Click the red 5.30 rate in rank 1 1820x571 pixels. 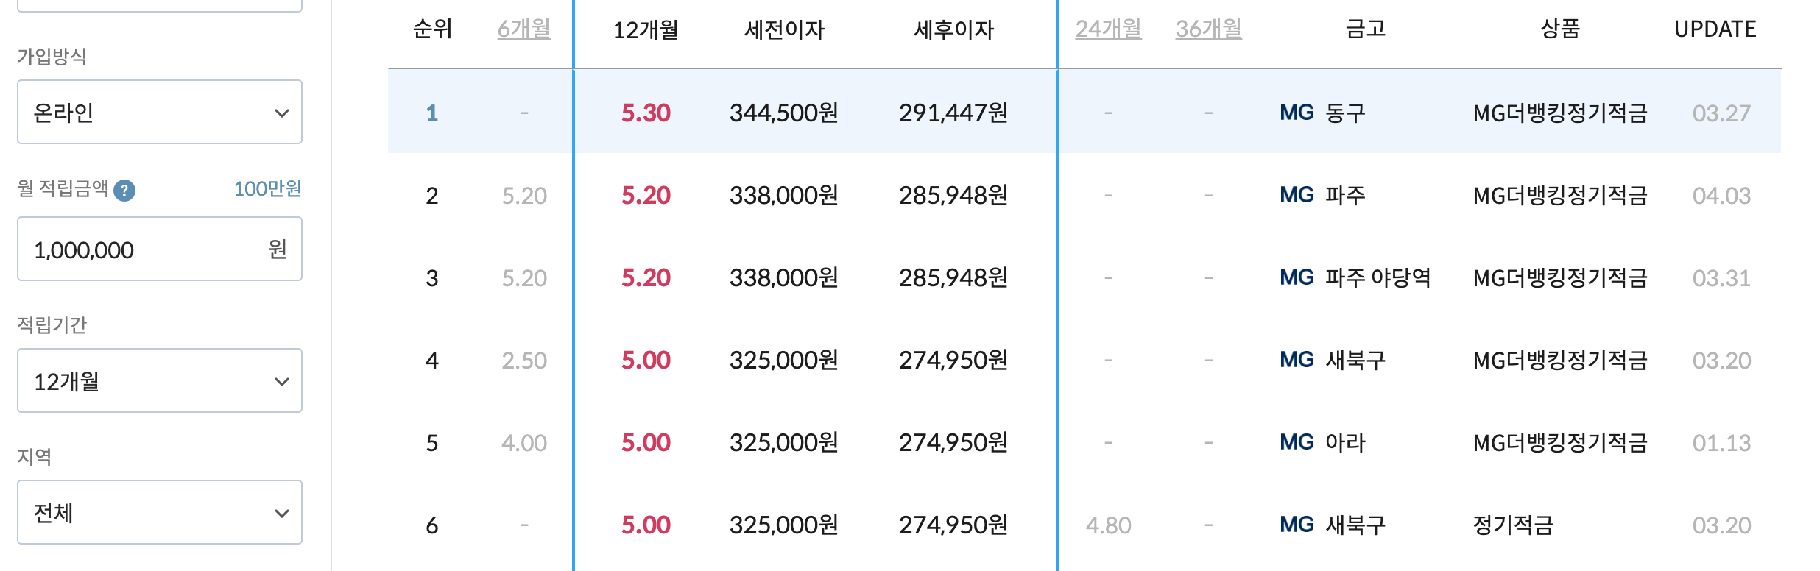pyautogui.click(x=646, y=112)
